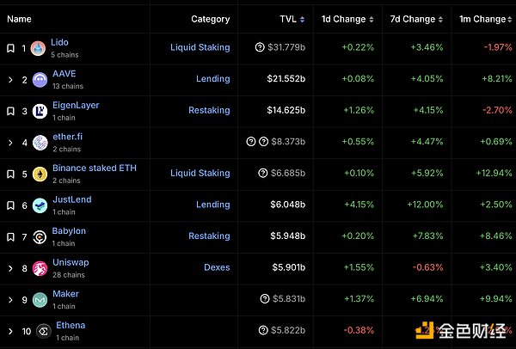This screenshot has height=349, width=516.
Task: Sort by the 7d Change column
Action: tap(411, 19)
